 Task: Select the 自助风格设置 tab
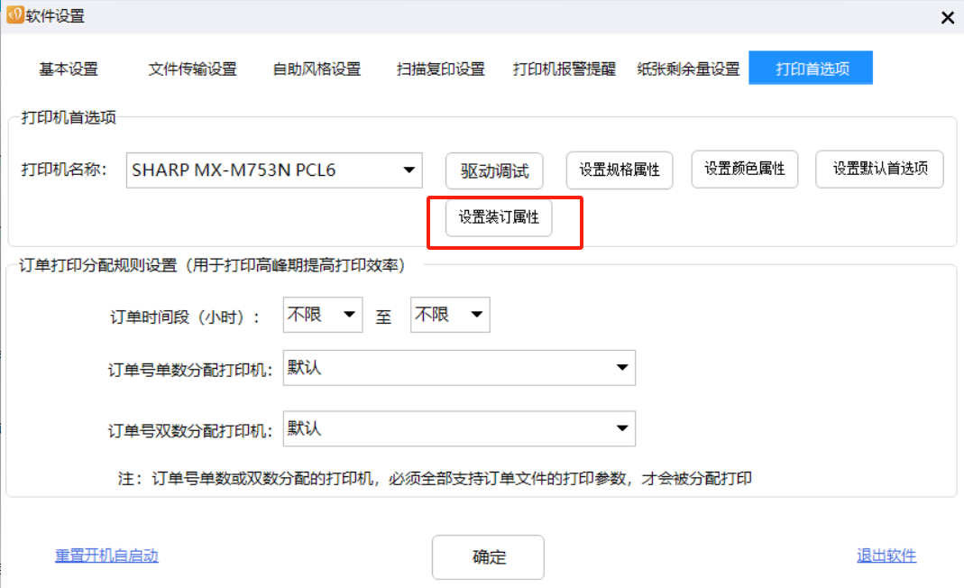(x=317, y=69)
